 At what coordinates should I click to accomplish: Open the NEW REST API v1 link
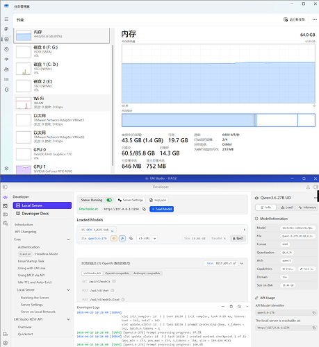[221, 264]
